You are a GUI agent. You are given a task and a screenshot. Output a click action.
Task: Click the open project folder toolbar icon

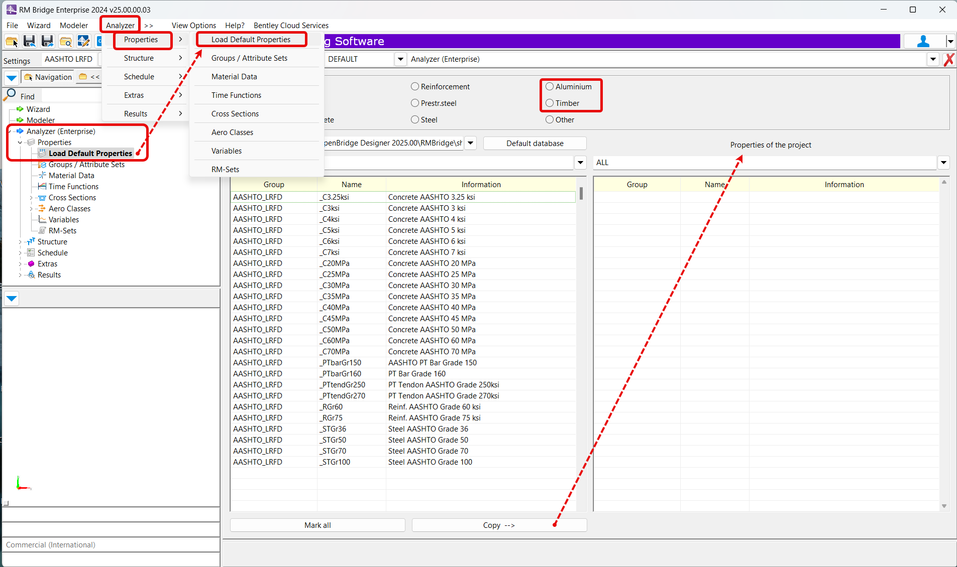pyautogui.click(x=12, y=41)
